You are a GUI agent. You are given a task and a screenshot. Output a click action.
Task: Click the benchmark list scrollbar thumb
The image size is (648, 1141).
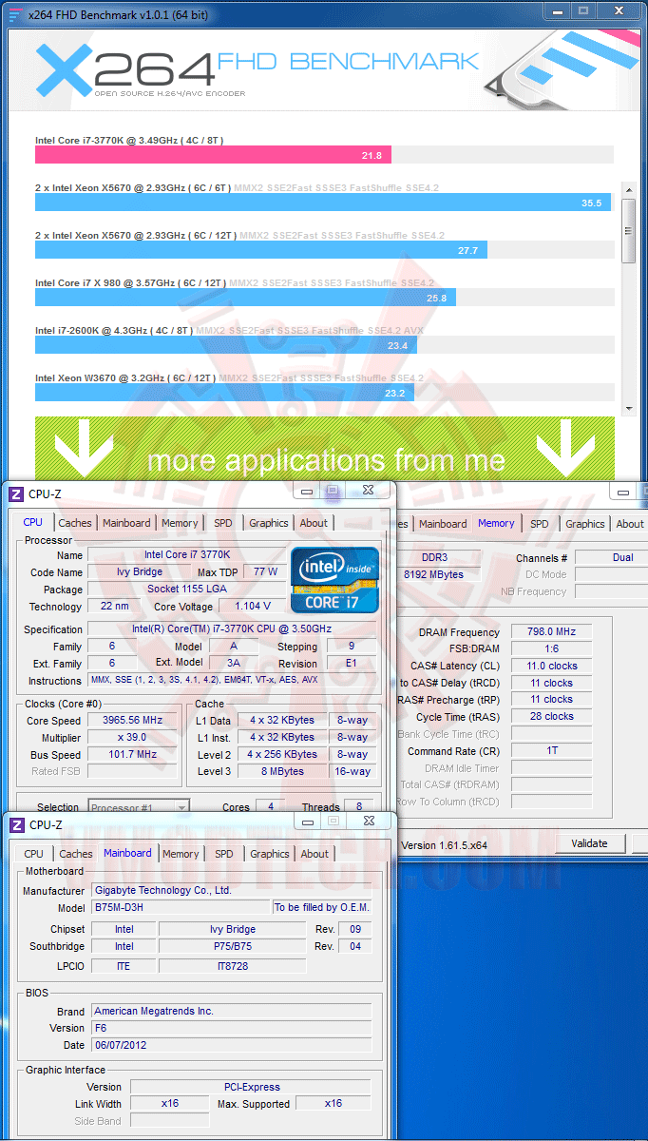tap(628, 230)
